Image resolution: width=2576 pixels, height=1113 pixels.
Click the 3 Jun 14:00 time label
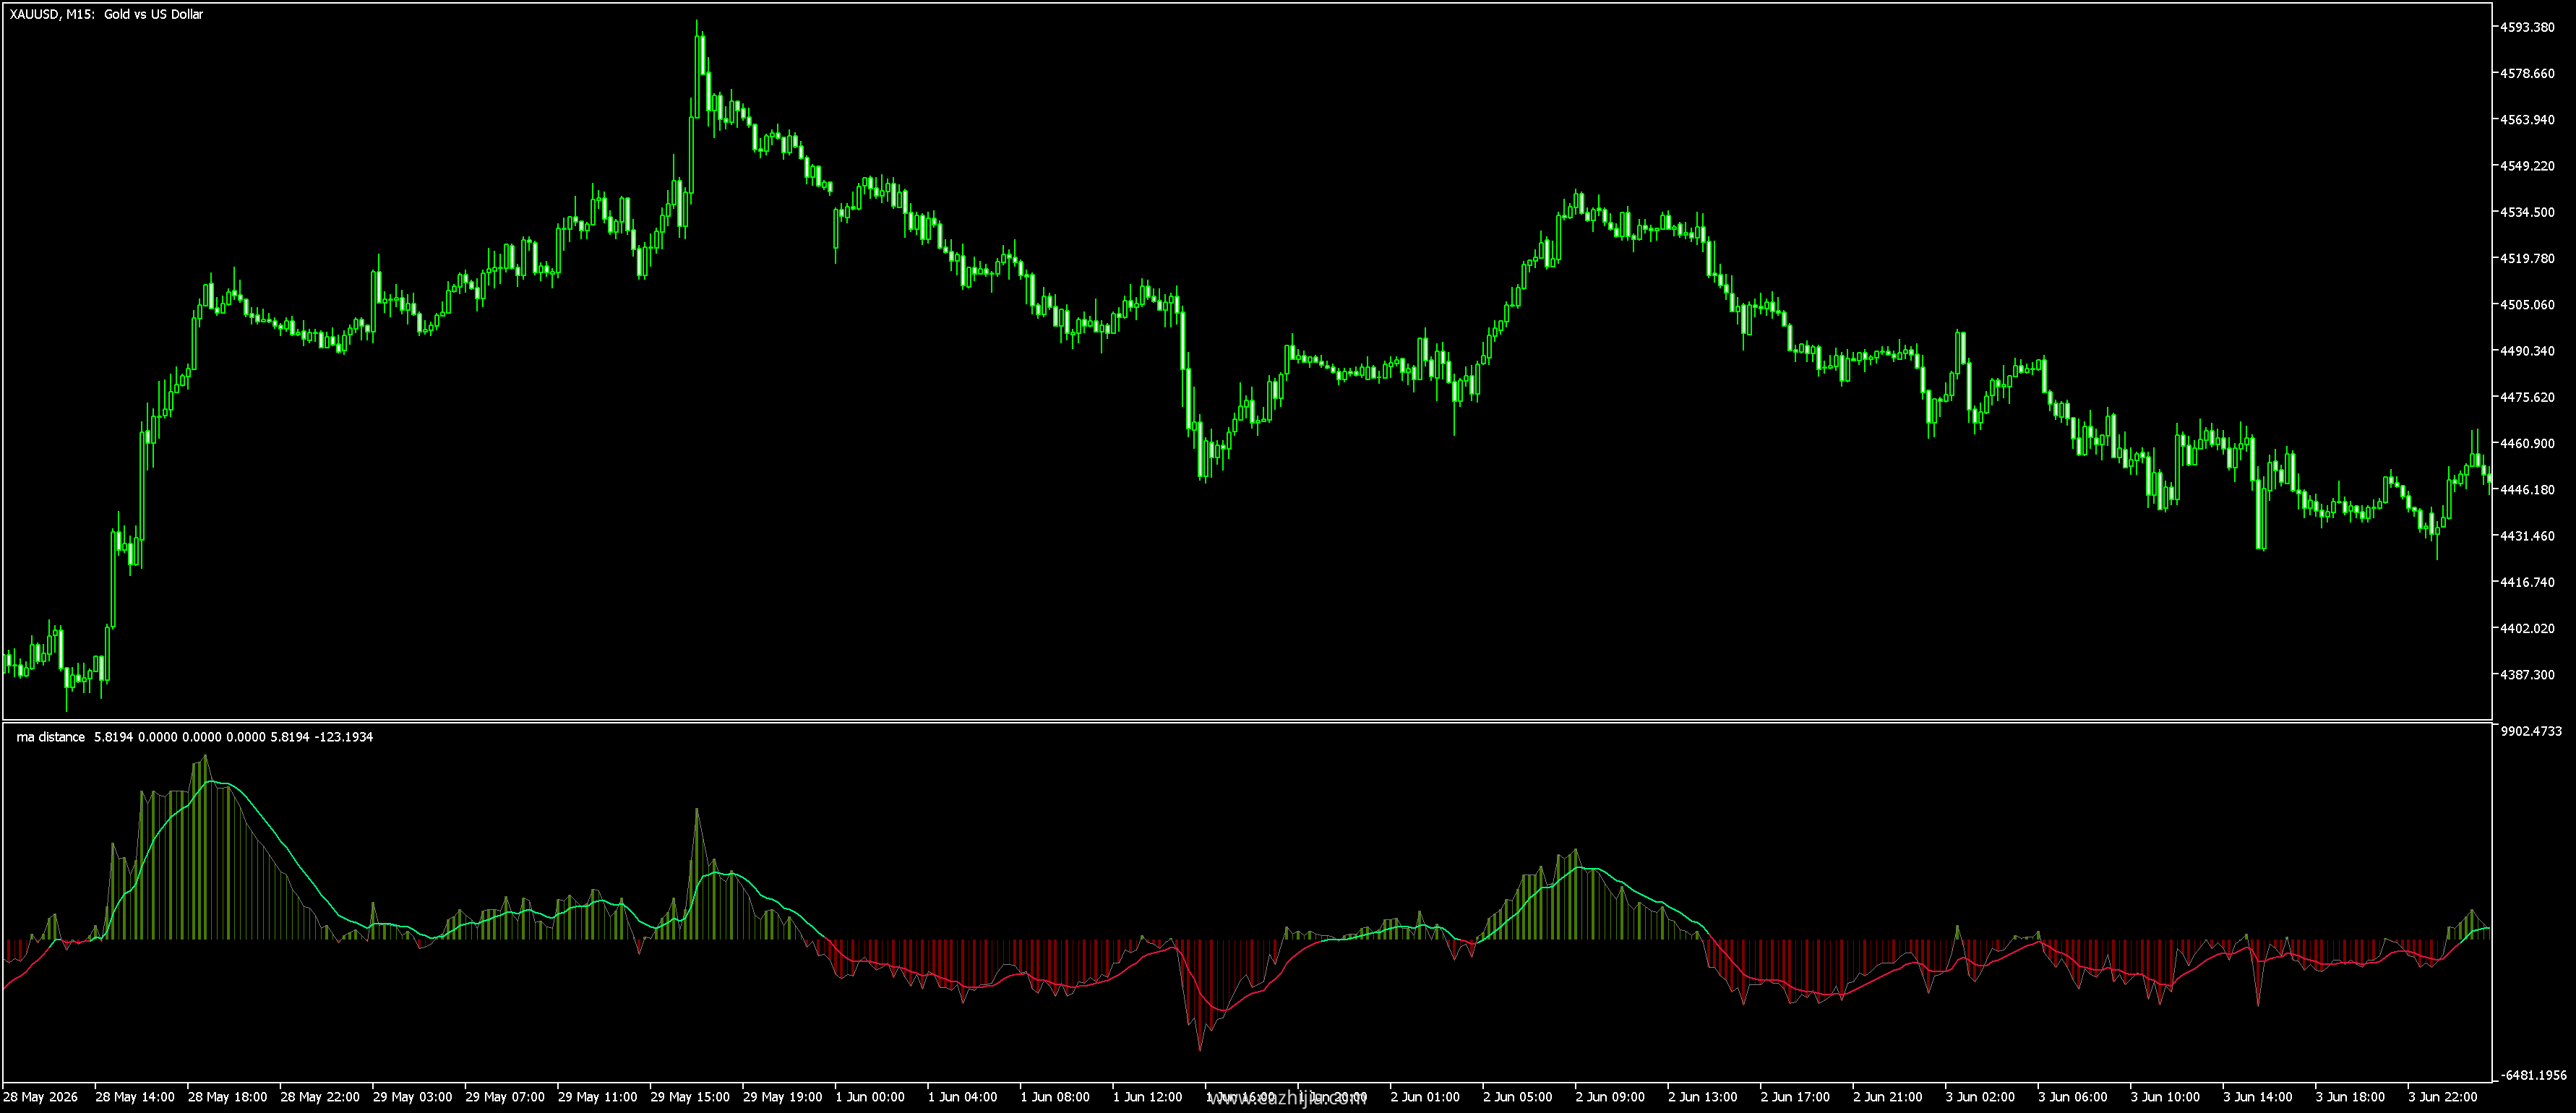pos(2258,1097)
